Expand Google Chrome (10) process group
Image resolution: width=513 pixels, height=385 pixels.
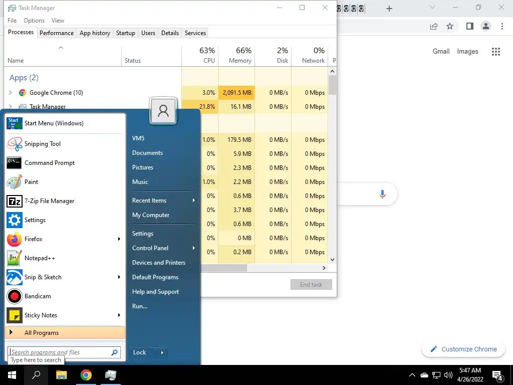[x=11, y=93]
